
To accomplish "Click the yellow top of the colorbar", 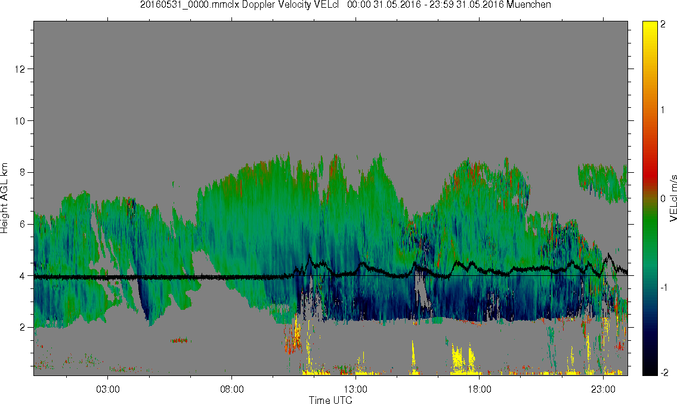I will (x=650, y=28).
